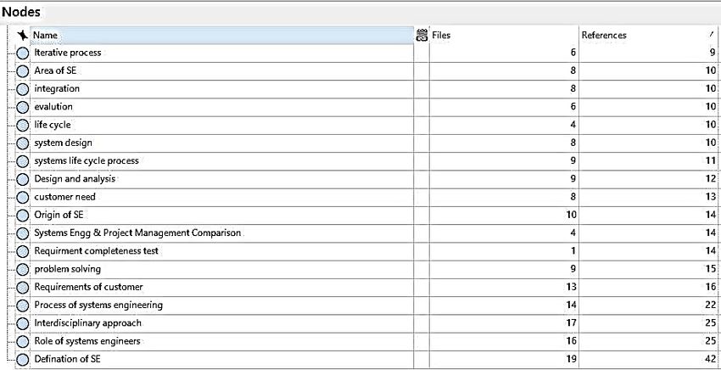Click node icon beside Requirment completeness test

23,251
